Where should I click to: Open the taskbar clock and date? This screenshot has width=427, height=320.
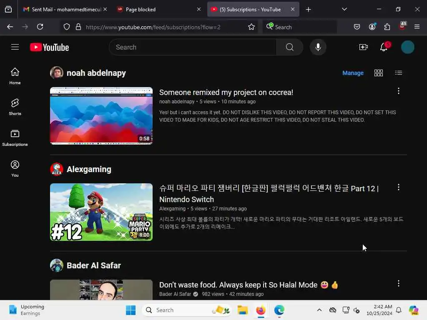click(x=379, y=310)
